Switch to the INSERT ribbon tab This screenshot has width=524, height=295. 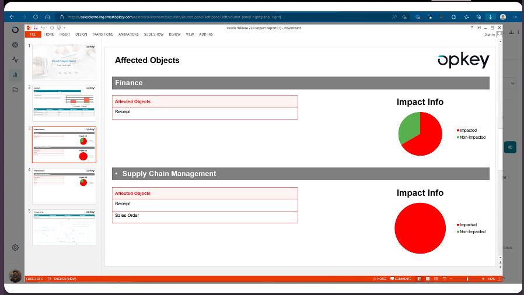(65, 34)
